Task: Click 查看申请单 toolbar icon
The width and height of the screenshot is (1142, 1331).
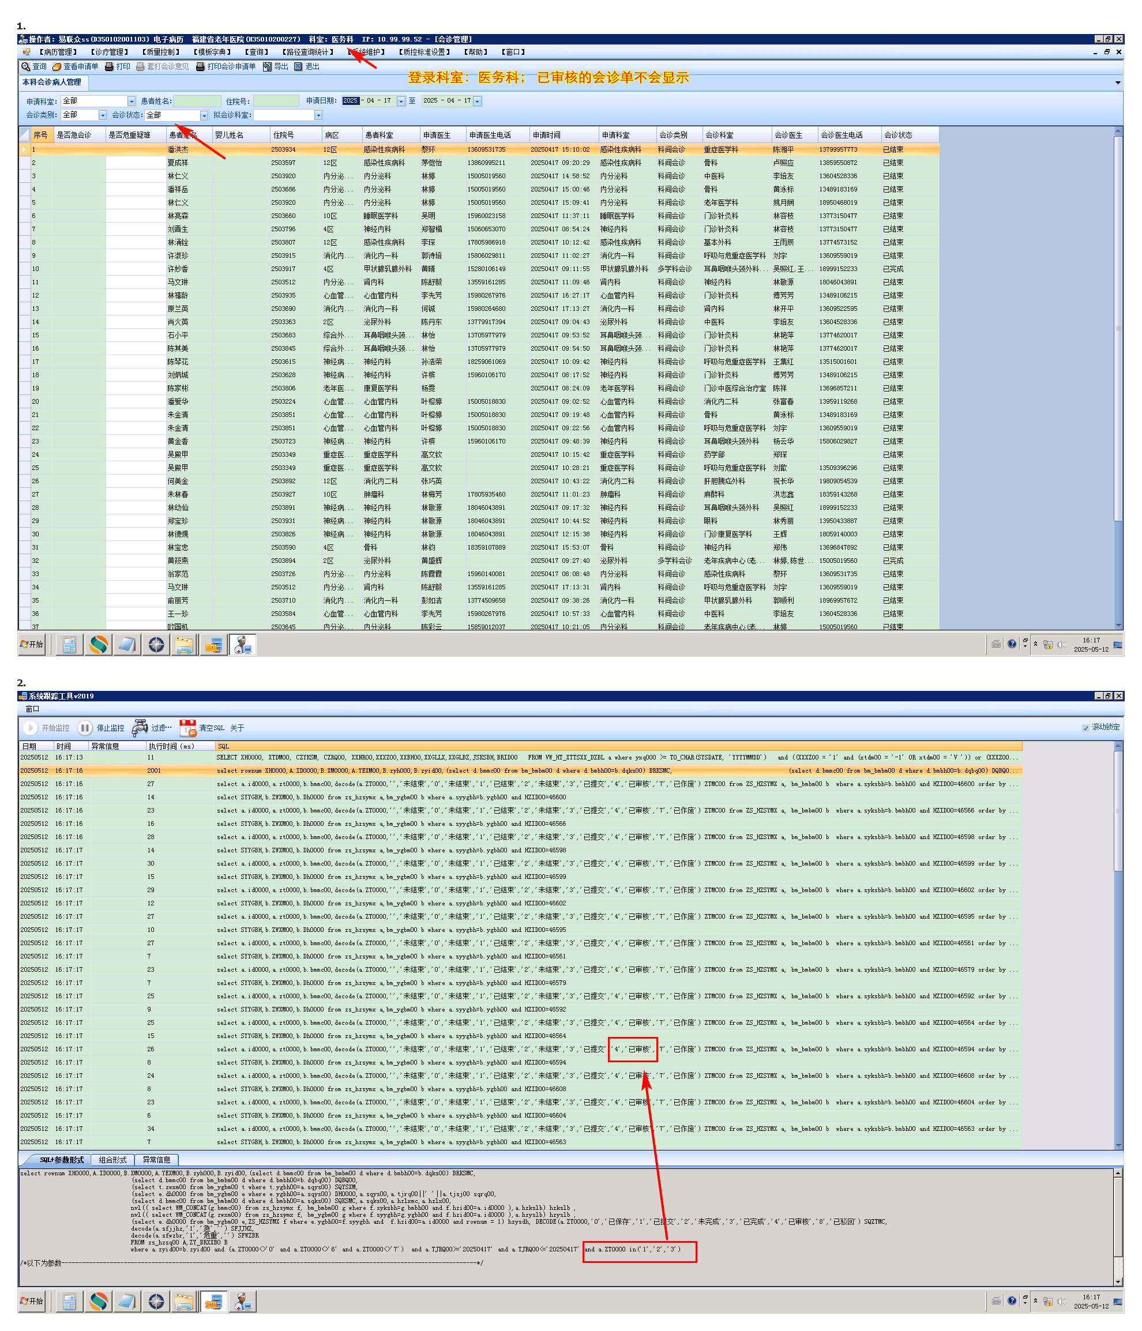Action: [x=57, y=67]
